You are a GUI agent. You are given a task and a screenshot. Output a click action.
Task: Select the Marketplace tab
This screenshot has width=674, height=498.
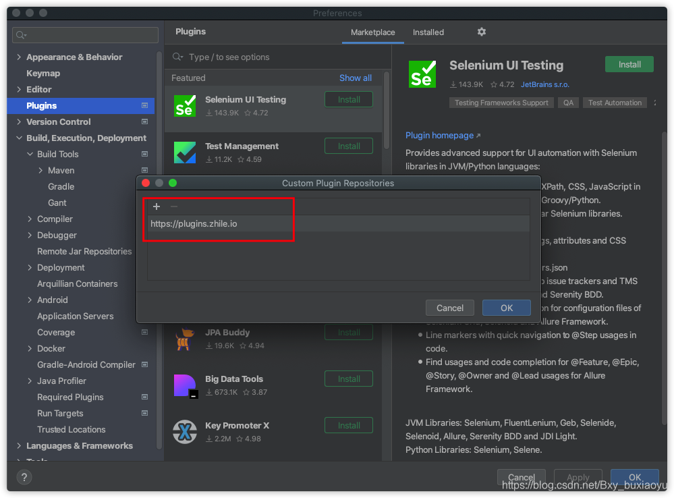pos(372,32)
